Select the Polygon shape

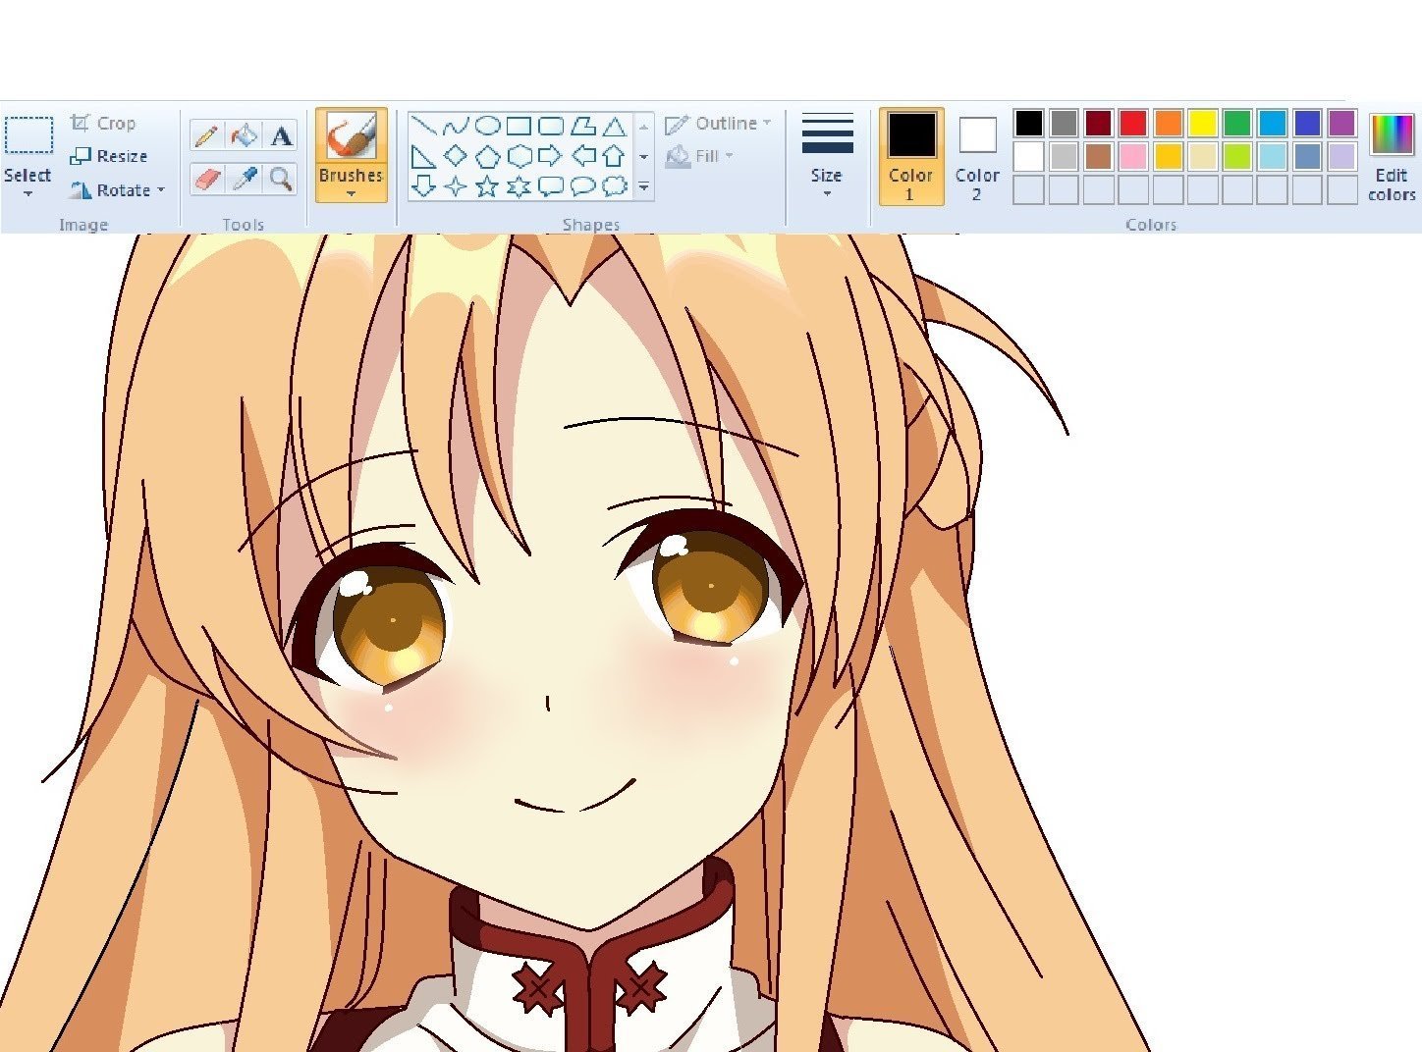click(583, 126)
